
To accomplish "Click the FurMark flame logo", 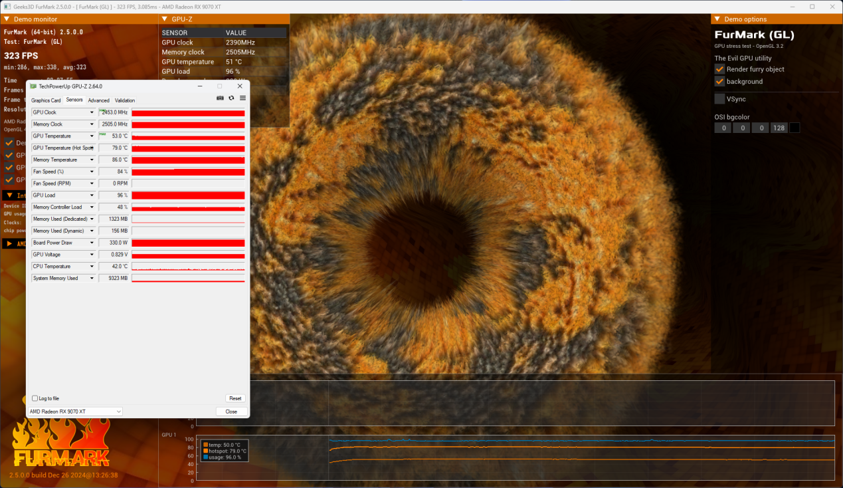I will click(61, 442).
